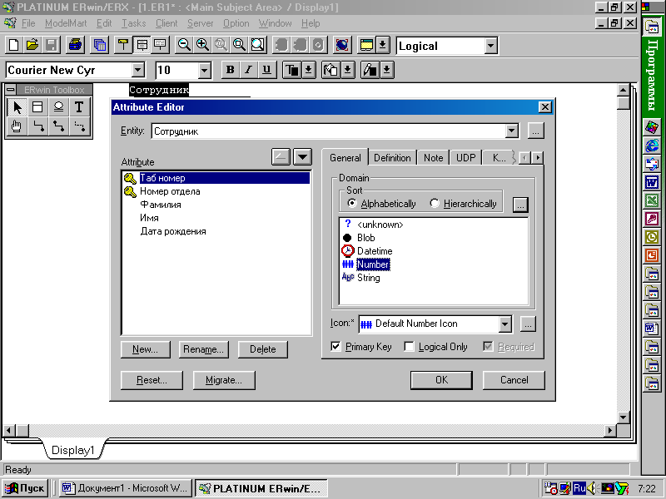Viewport: 666px width, 499px height.
Task: Switch to Definition display level icon
Action: (x=161, y=45)
